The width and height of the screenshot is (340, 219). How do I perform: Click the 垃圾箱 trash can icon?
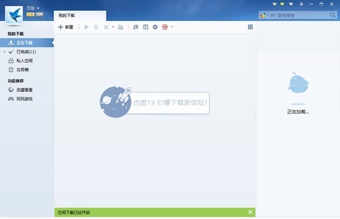11,70
